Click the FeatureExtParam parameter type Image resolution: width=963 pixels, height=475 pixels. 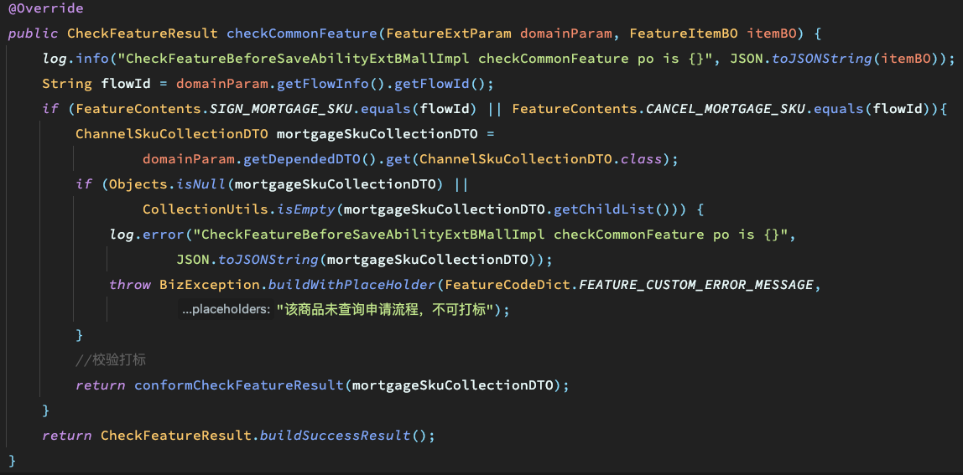tap(450, 34)
